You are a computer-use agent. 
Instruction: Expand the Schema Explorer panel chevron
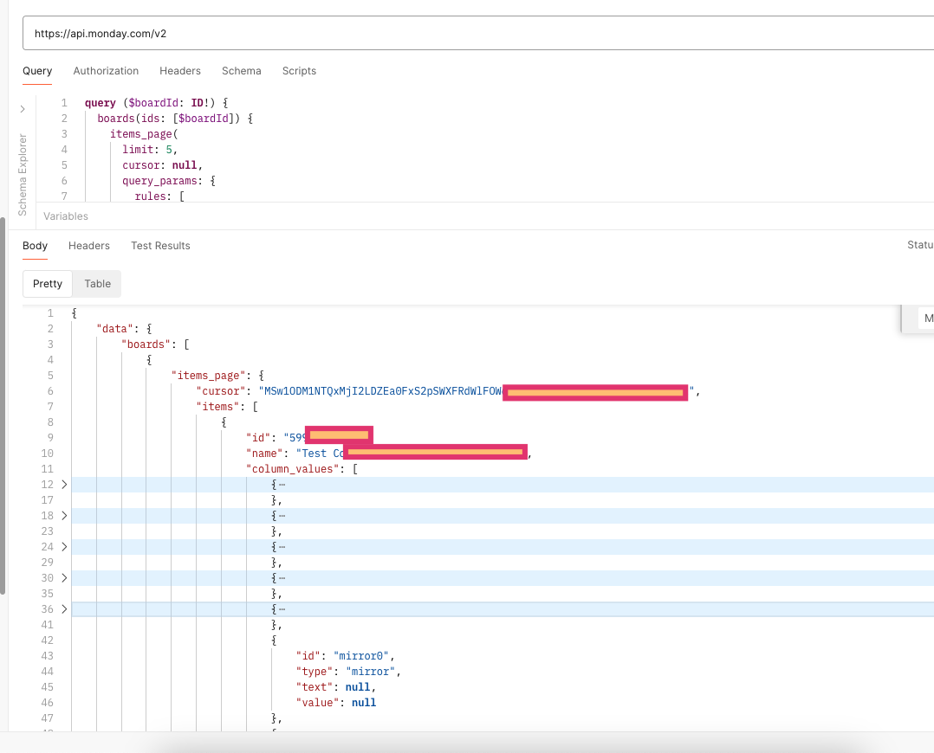(x=23, y=109)
